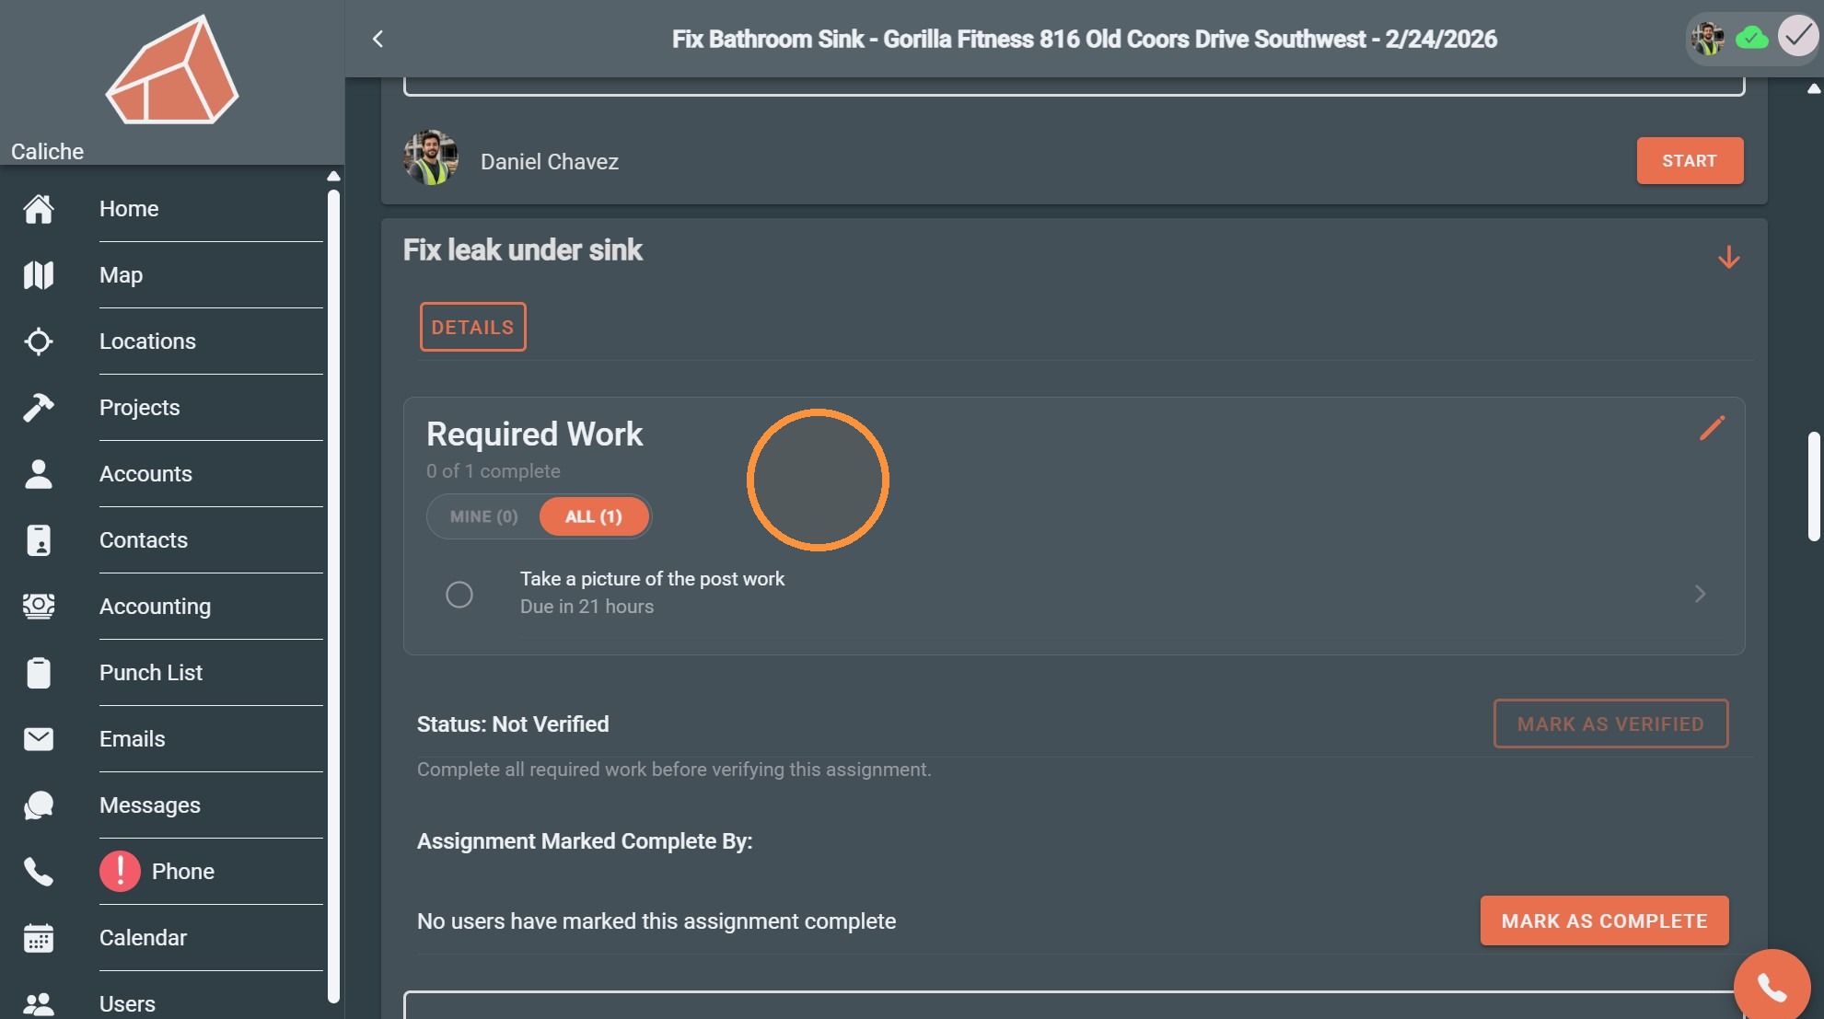Click the Projects hammer icon
1824x1019 pixels.
39,408
